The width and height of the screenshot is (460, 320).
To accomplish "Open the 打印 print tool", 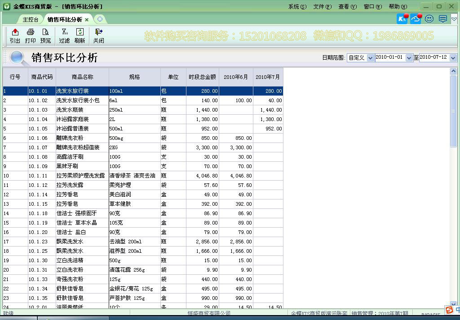I will pos(31,36).
